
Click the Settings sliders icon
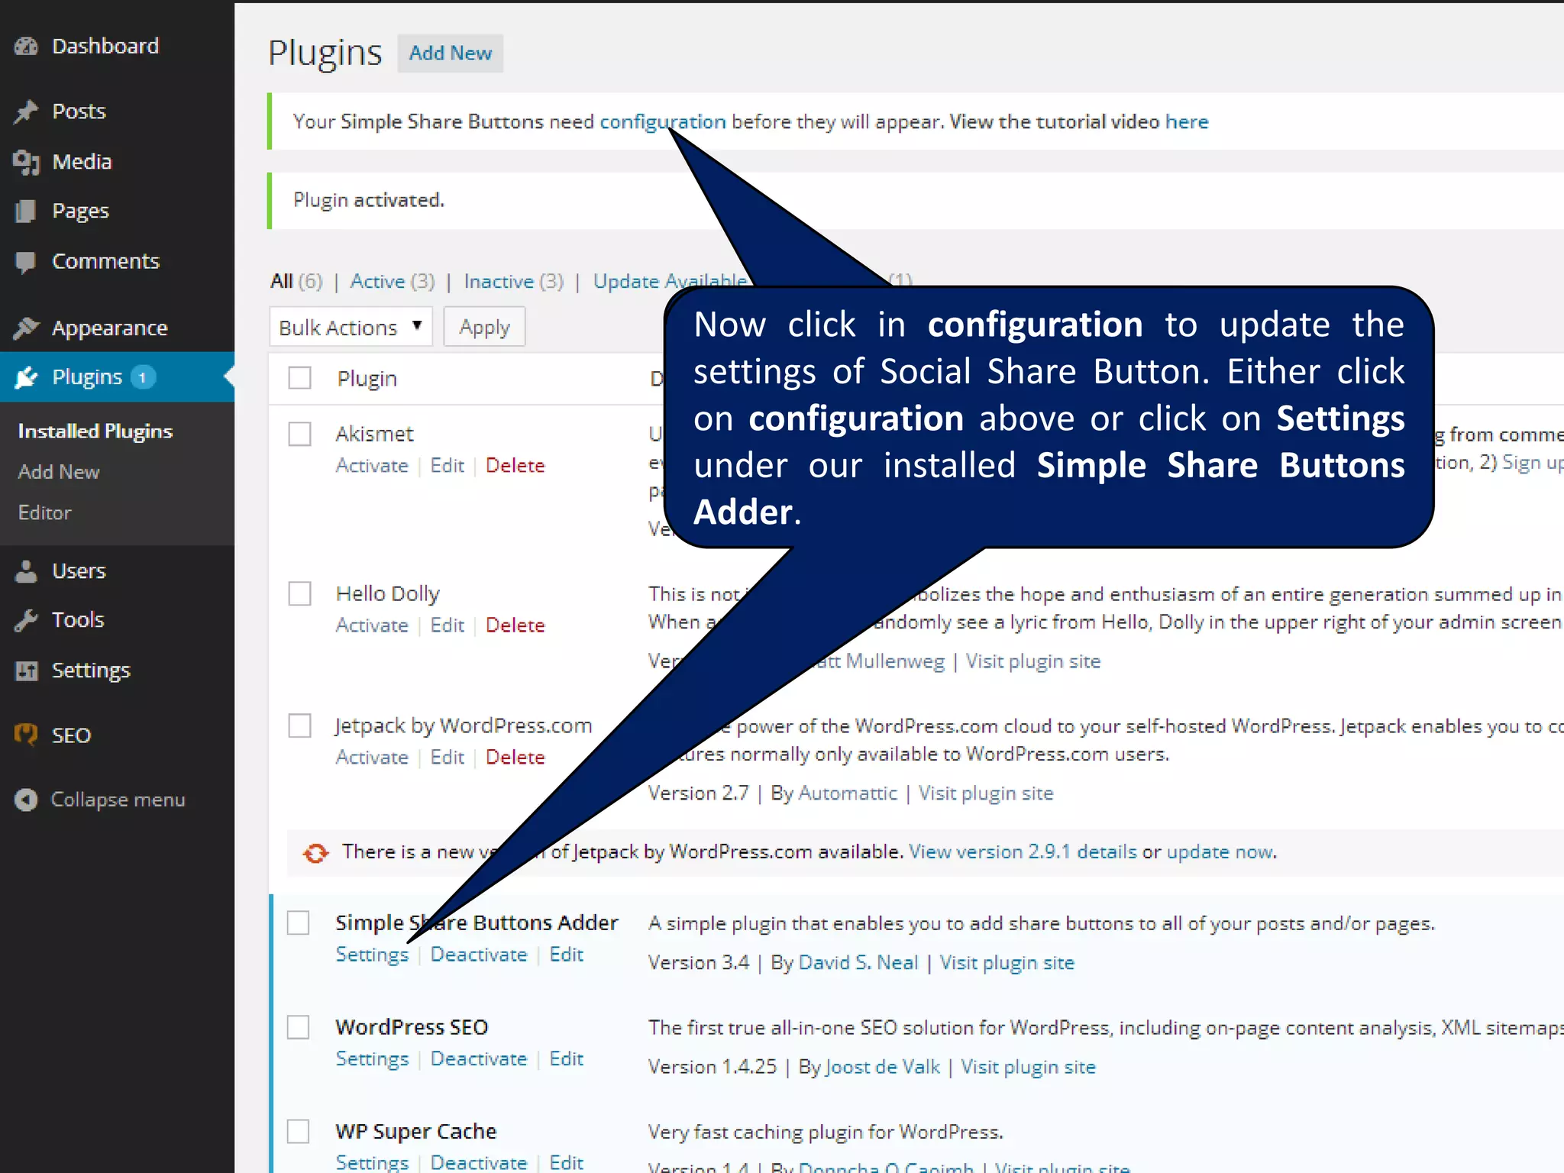point(26,671)
